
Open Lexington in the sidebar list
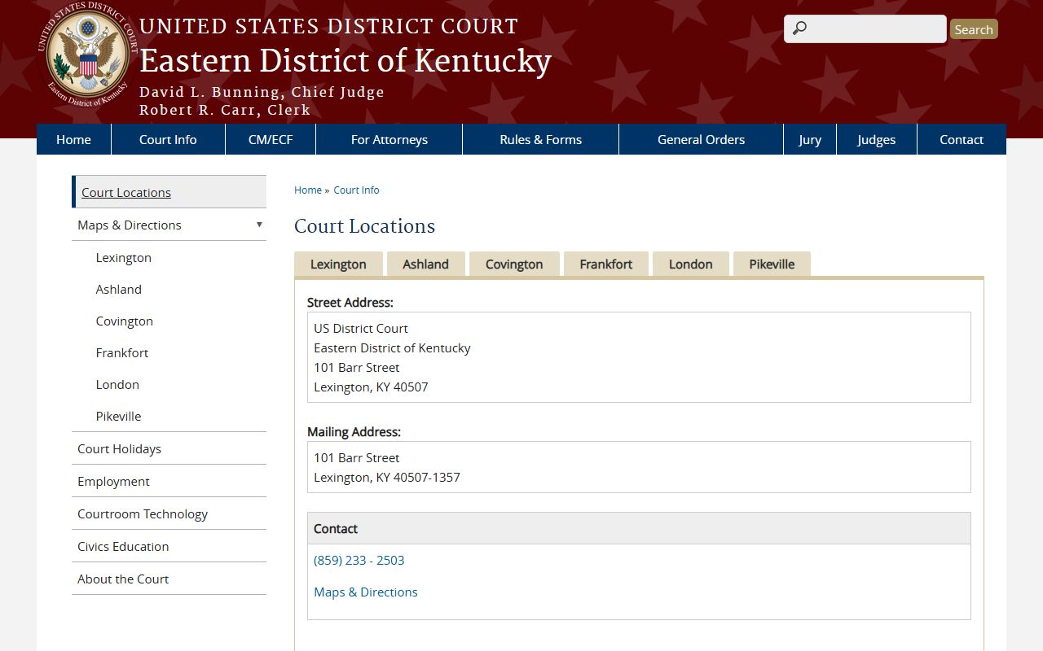coord(124,257)
